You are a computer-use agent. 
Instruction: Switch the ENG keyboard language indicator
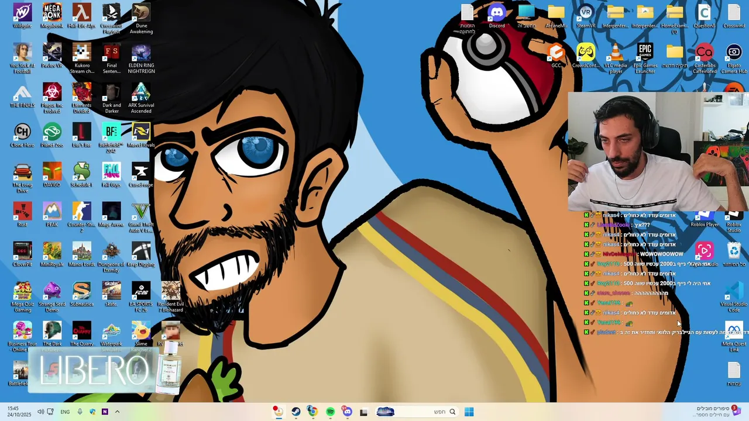pos(65,412)
